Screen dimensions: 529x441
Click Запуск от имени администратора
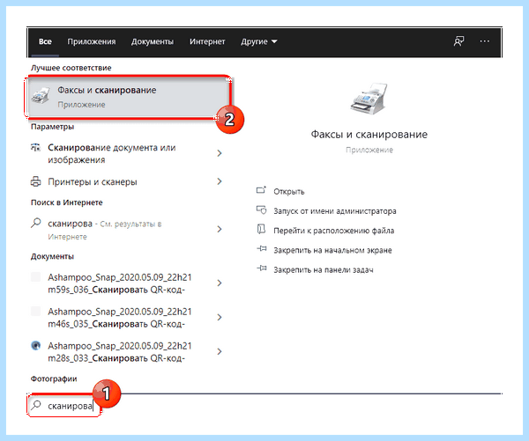(335, 211)
